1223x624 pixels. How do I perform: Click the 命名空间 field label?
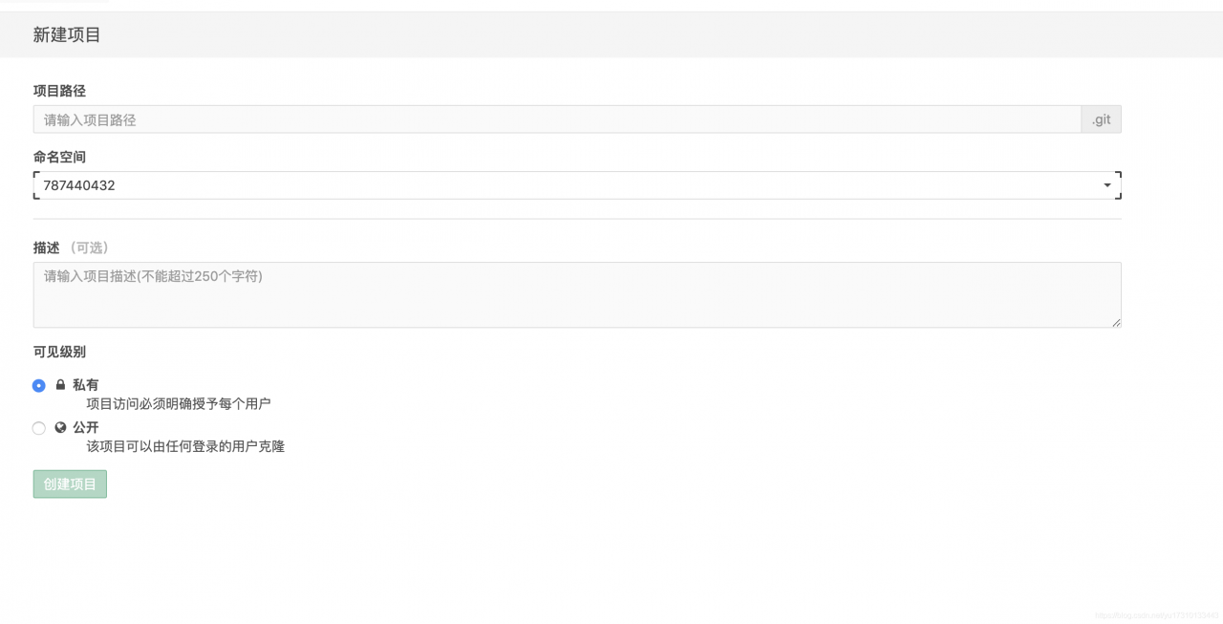point(59,157)
